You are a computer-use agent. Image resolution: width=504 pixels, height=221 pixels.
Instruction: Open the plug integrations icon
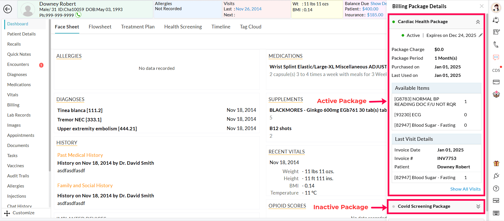pos(496,176)
